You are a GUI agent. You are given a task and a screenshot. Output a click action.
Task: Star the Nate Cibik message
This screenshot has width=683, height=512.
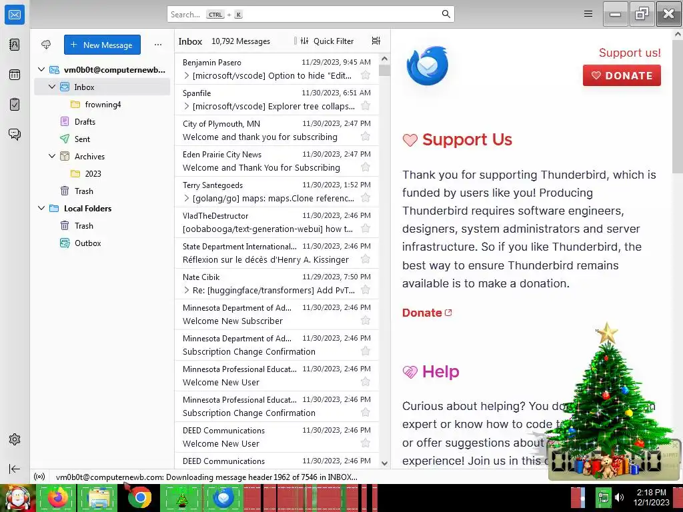(x=366, y=290)
